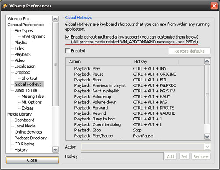Screen dimensions: 220x170
Task: Open the History page
Action: (21, 150)
